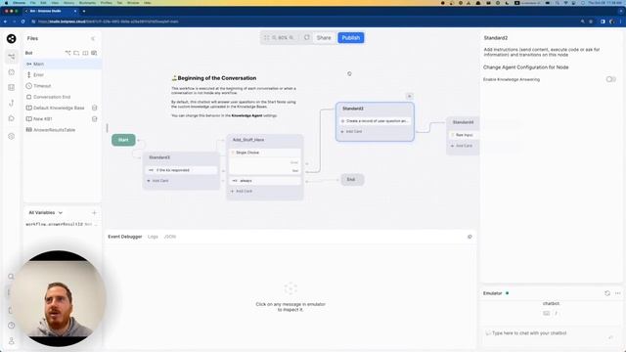Open the Raw Input card in Standard4
This screenshot has height=352, width=626.
pos(464,135)
